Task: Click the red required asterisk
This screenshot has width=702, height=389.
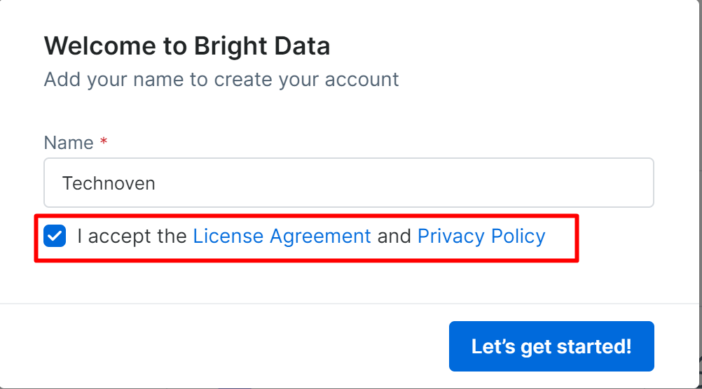Action: pyautogui.click(x=104, y=143)
